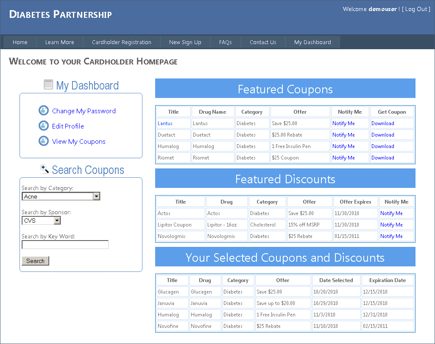The height and width of the screenshot is (344, 435).
Task: Click the Change My Password user icon
Action: (44, 111)
